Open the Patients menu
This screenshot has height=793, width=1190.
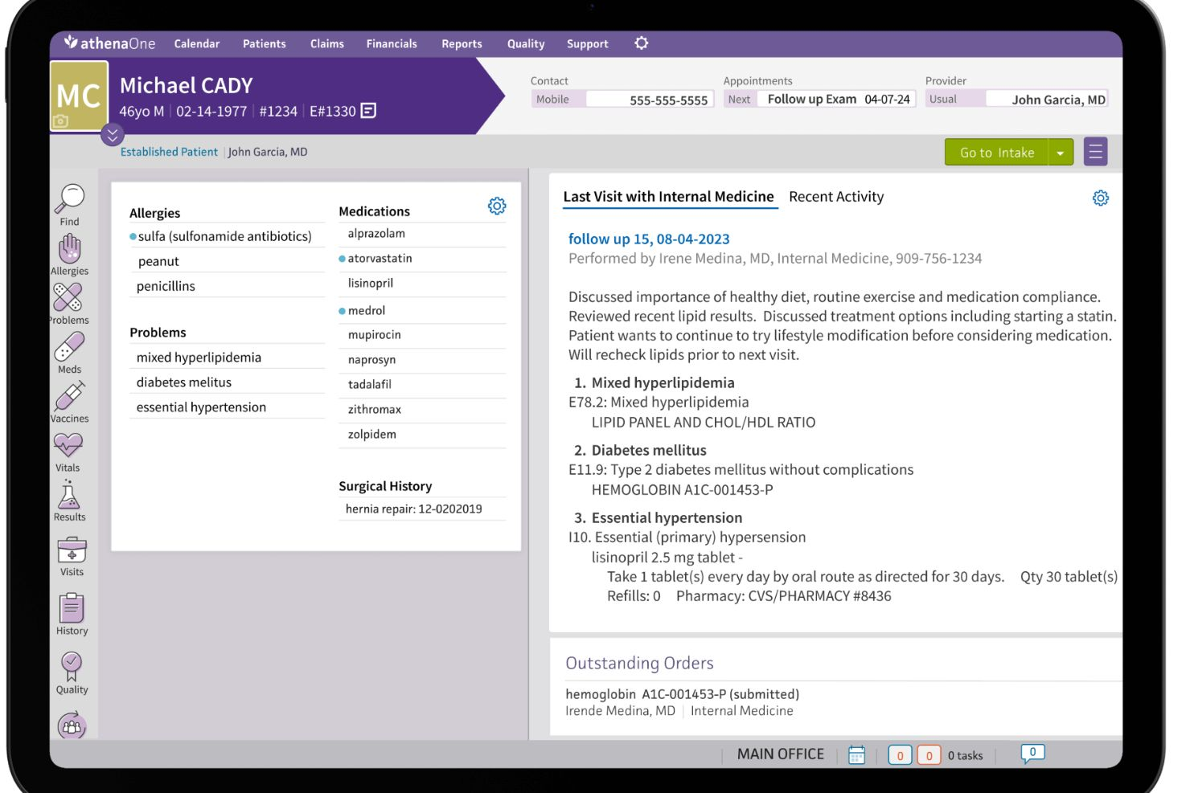click(x=265, y=43)
